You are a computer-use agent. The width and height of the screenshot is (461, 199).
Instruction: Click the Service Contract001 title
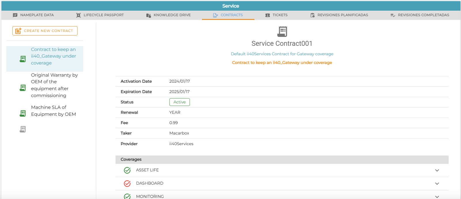click(282, 43)
